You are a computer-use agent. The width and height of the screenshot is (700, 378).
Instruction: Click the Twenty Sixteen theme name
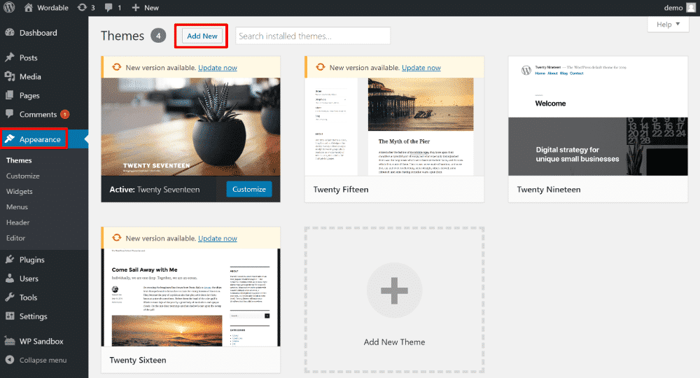137,360
